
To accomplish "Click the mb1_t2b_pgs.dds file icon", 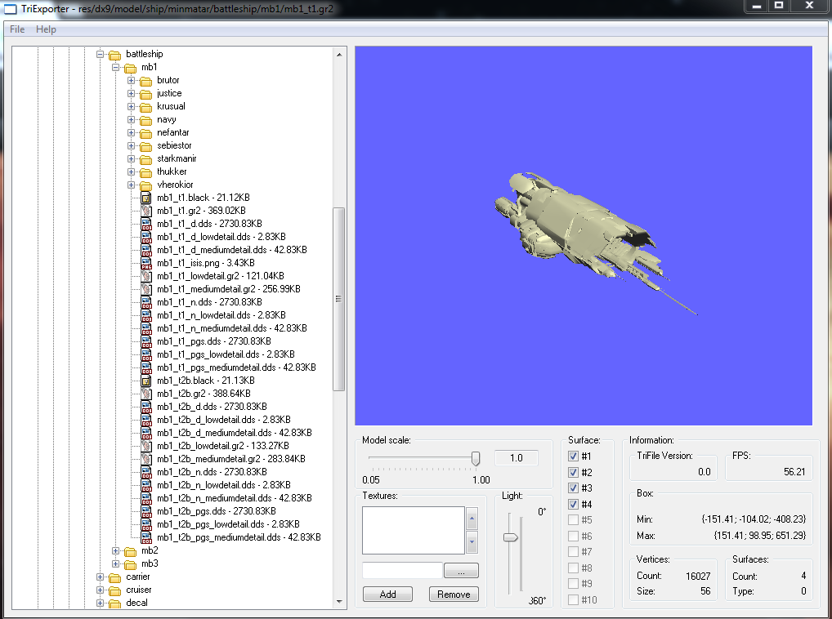I will (x=146, y=511).
